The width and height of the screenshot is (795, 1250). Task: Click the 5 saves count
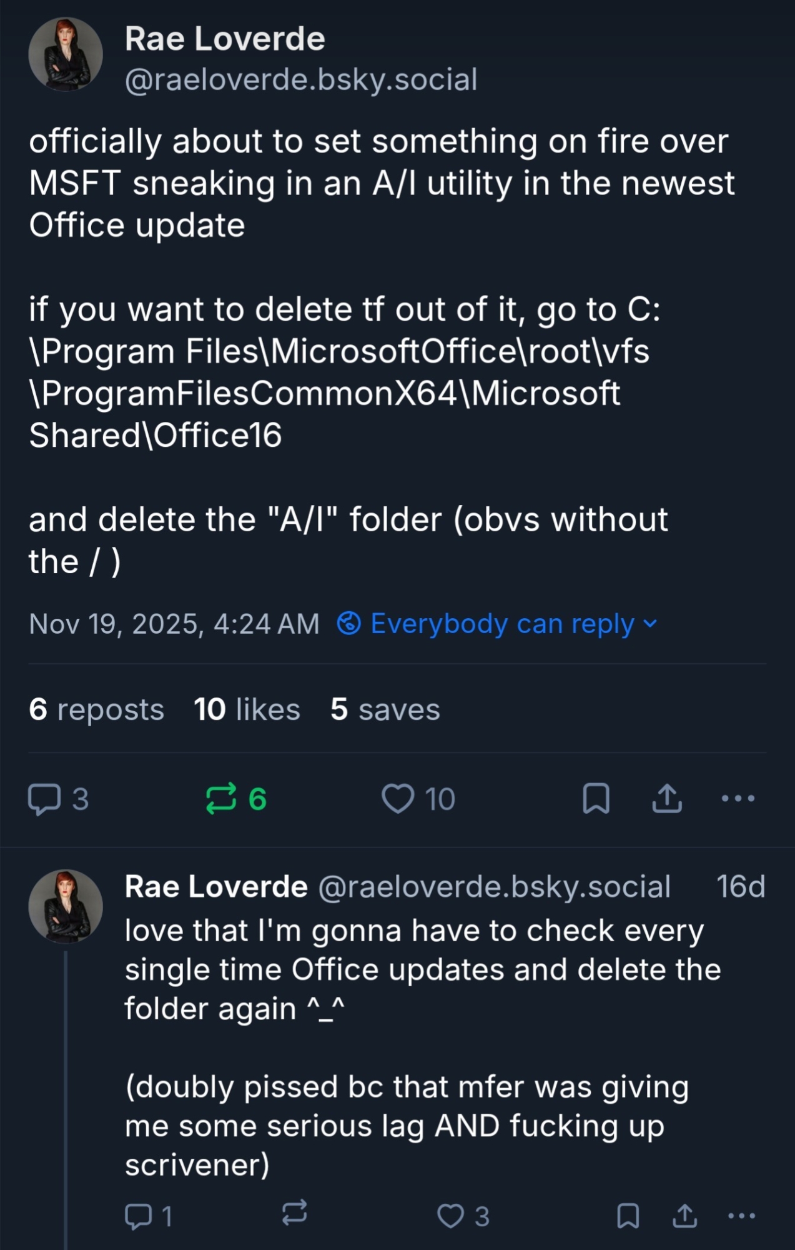click(385, 709)
